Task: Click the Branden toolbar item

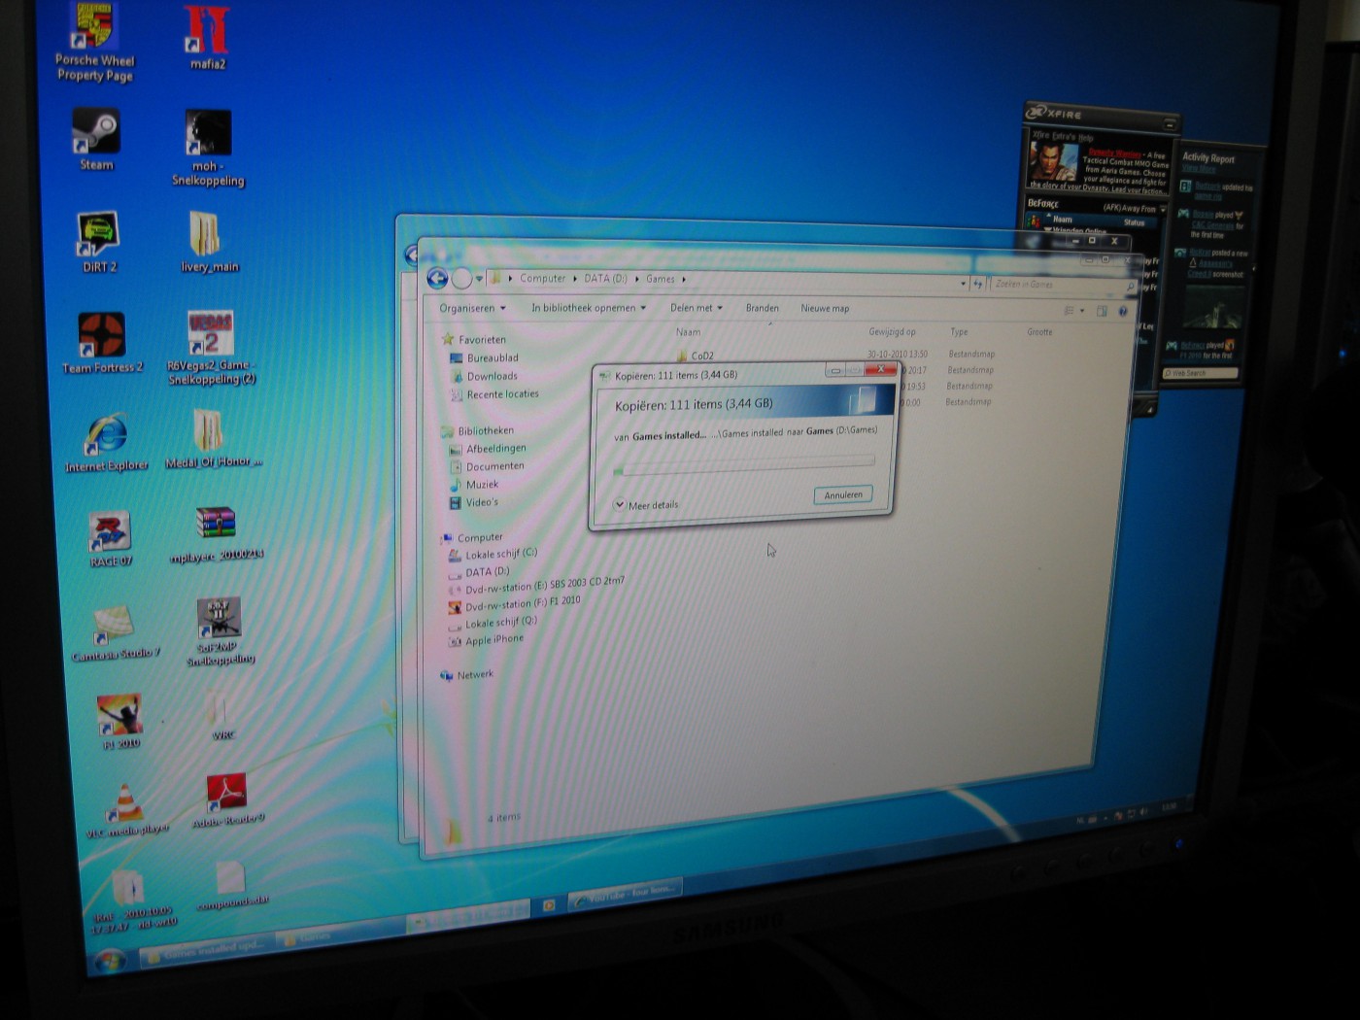Action: tap(762, 308)
